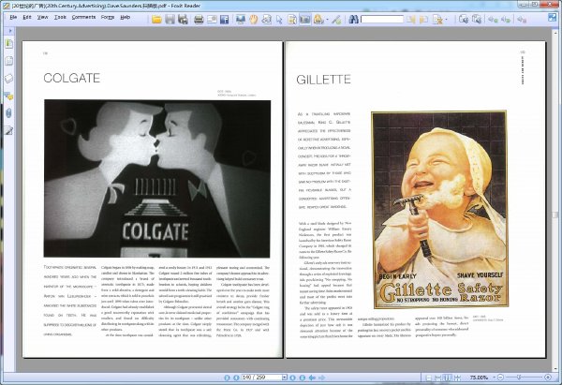Open the Bookmarks sidebar panel
The height and width of the screenshot is (385, 562).
coord(8,44)
